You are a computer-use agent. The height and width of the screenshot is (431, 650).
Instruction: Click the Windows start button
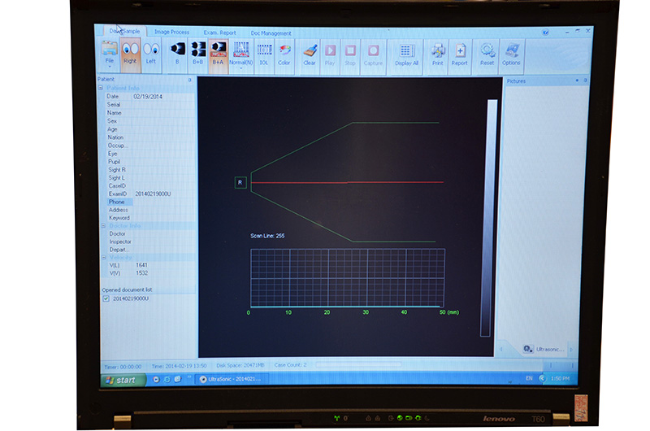(119, 380)
